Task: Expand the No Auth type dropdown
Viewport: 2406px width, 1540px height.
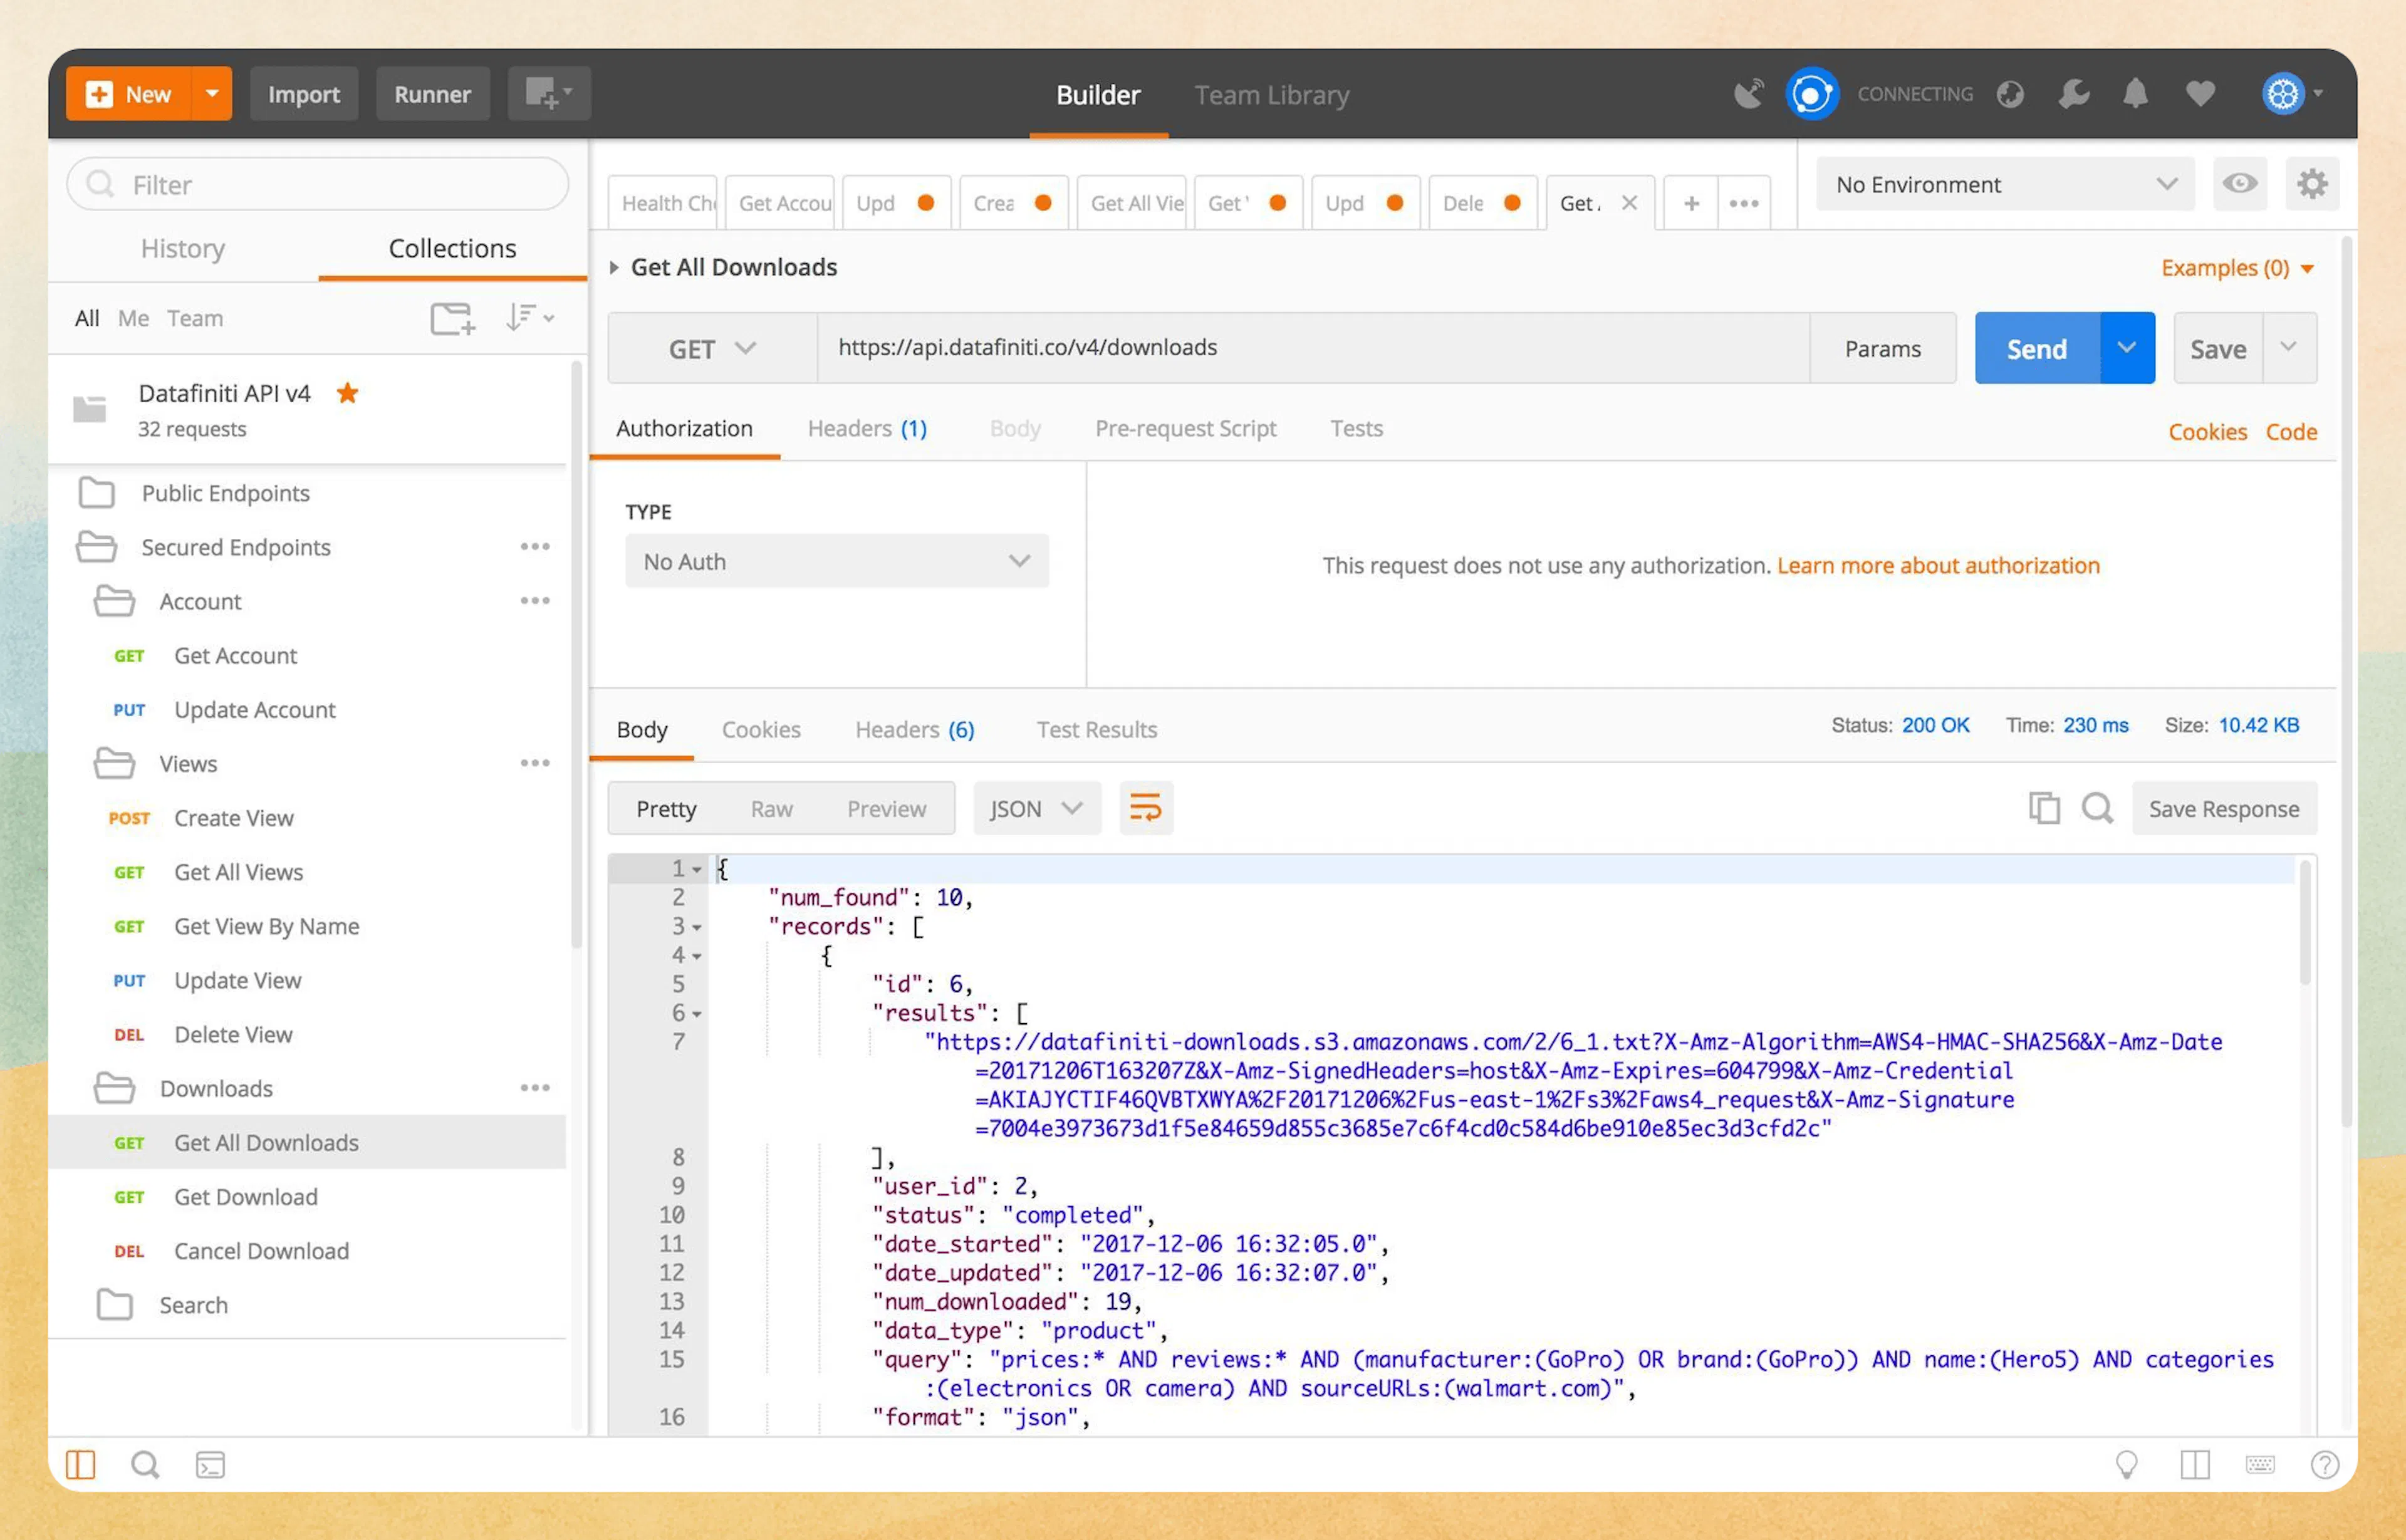Action: click(x=837, y=561)
